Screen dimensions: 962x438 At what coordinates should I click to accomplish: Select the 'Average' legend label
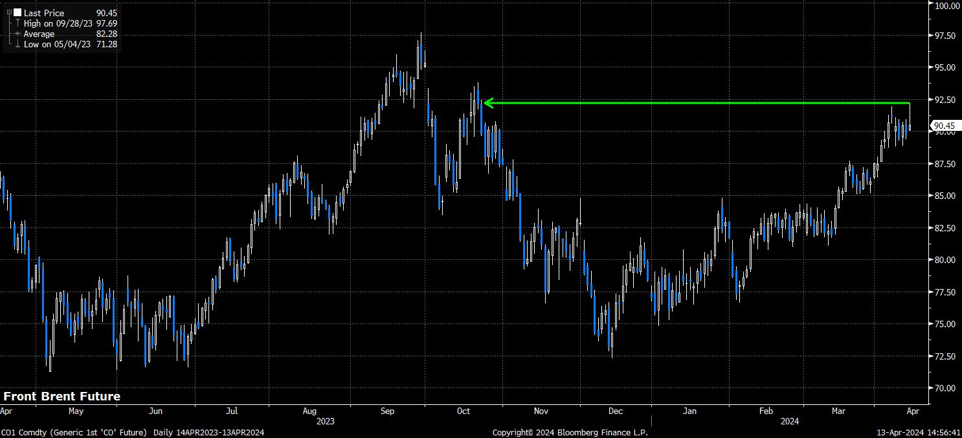(39, 34)
